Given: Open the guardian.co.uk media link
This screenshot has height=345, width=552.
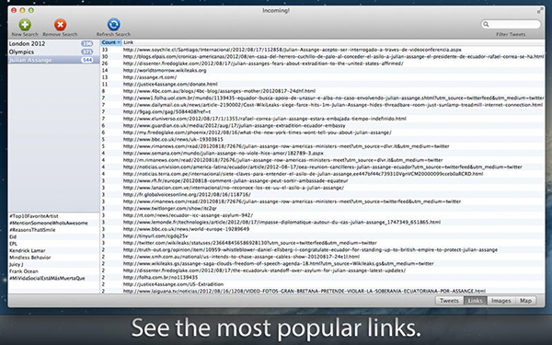Looking at the screenshot, I should tap(235, 125).
